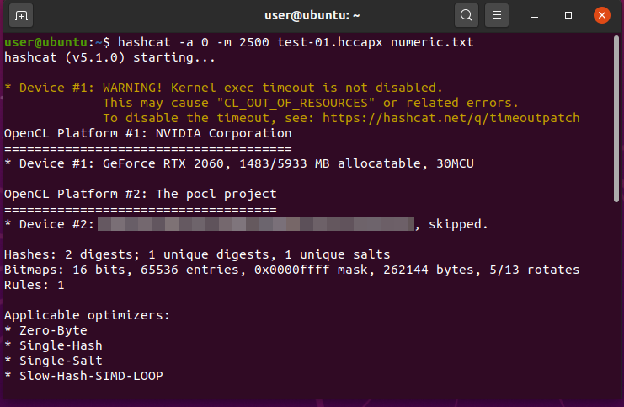The image size is (624, 407).
Task: Maximize the terminal window
Action: coord(568,15)
